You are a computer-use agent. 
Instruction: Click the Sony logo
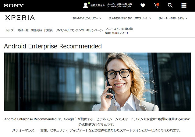click(x=14, y=5)
